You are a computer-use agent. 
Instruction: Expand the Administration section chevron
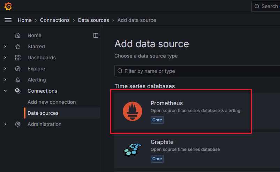coord(5,124)
